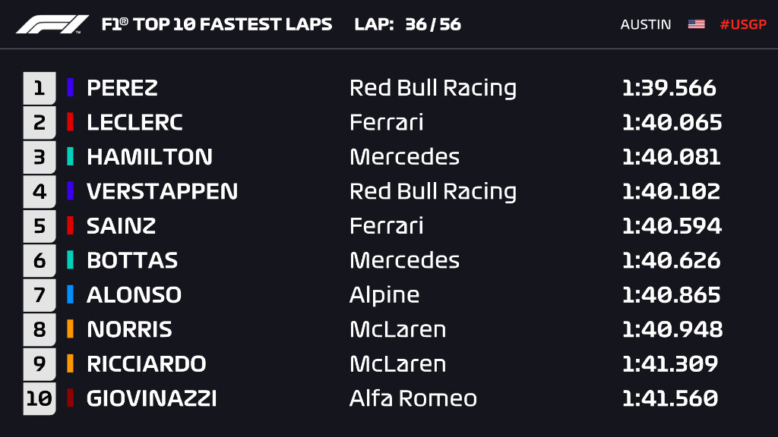Click the #USGP hashtag
Screen dimensions: 778x437
click(743, 24)
